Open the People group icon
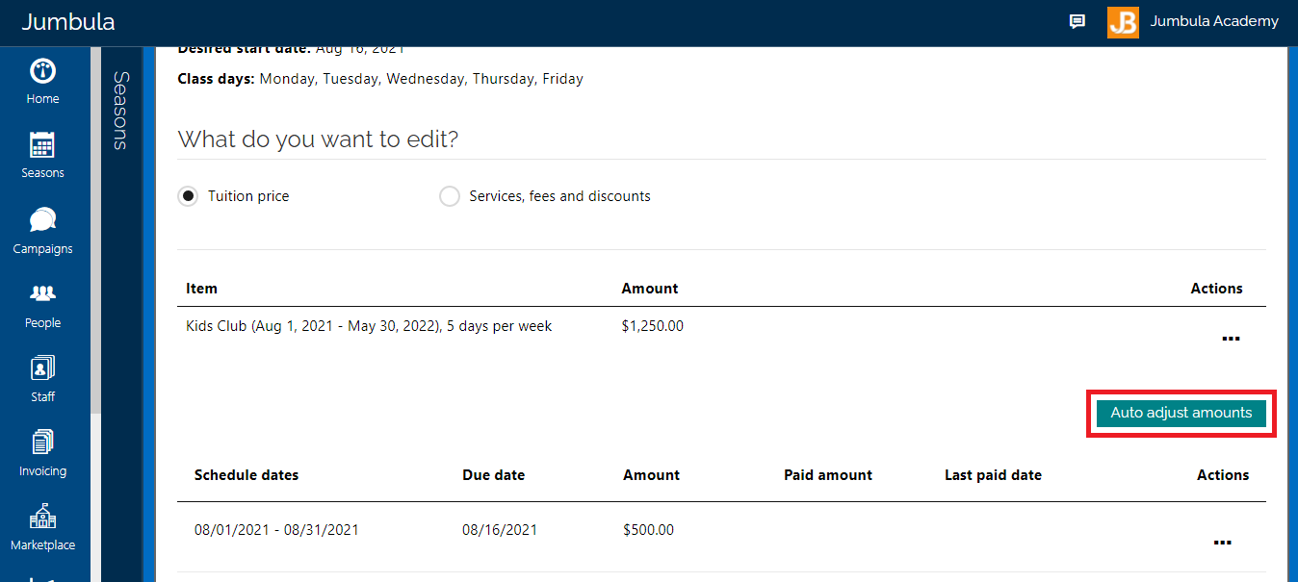1298x582 pixels. click(x=42, y=293)
